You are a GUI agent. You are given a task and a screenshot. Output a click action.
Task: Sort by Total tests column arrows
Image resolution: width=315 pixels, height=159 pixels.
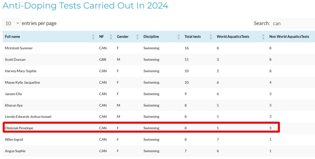pyautogui.click(x=211, y=37)
